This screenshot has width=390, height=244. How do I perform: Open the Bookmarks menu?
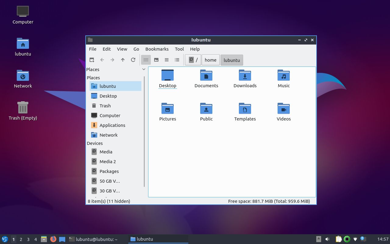[157, 49]
